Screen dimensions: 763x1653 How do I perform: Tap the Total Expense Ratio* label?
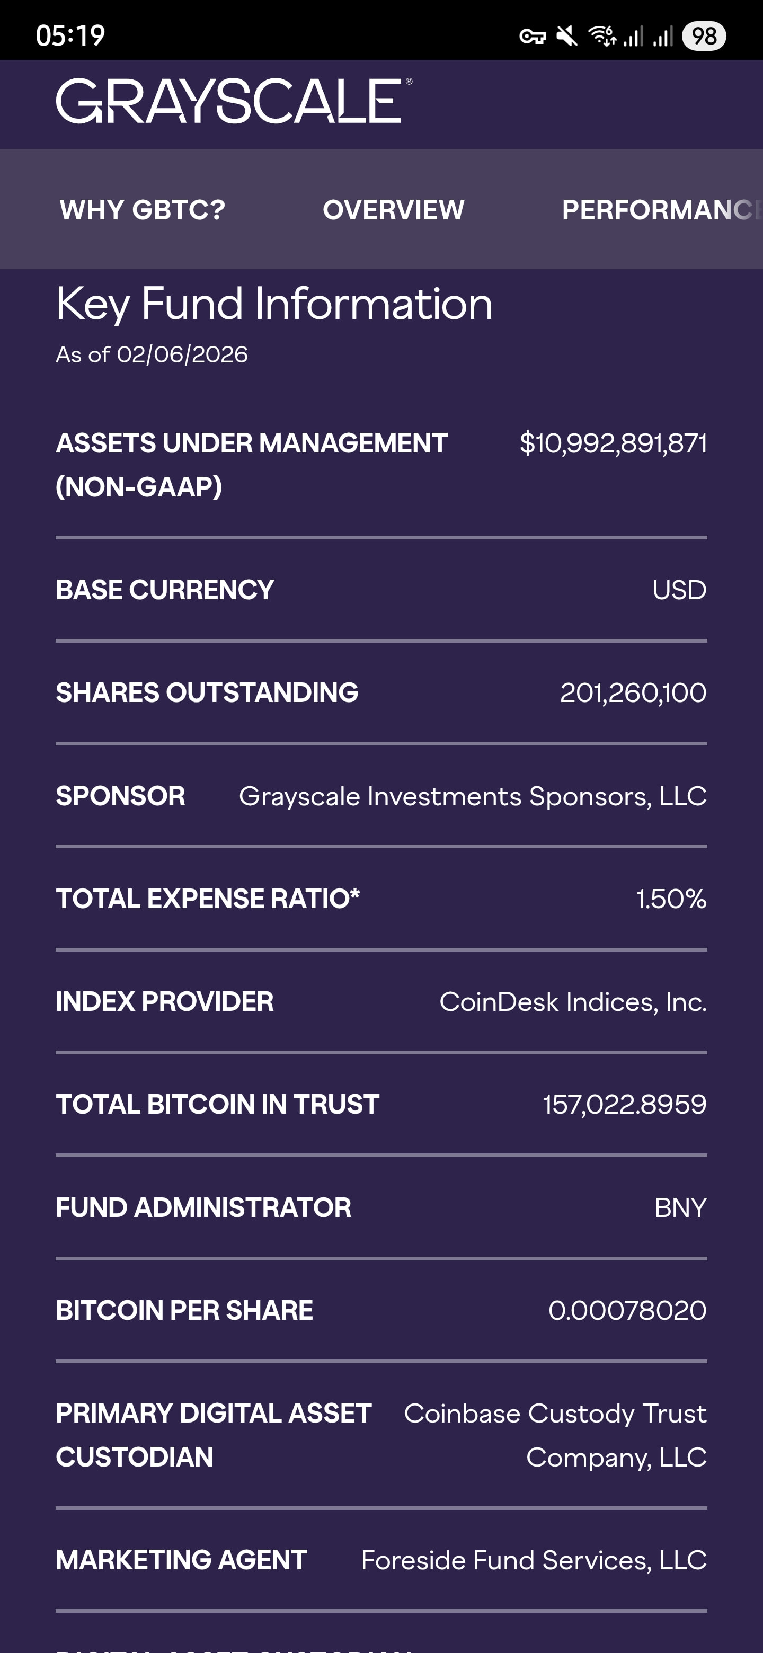(x=207, y=899)
